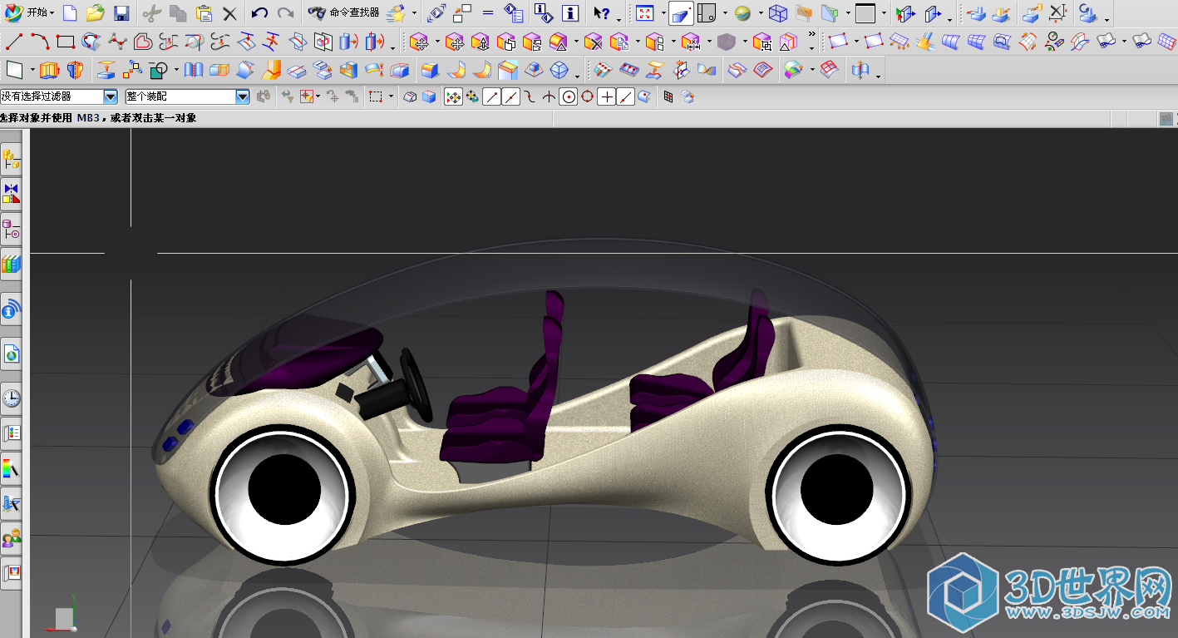The height and width of the screenshot is (638, 1178).
Task: Cut selection with the scissors icon
Action: 151,13
